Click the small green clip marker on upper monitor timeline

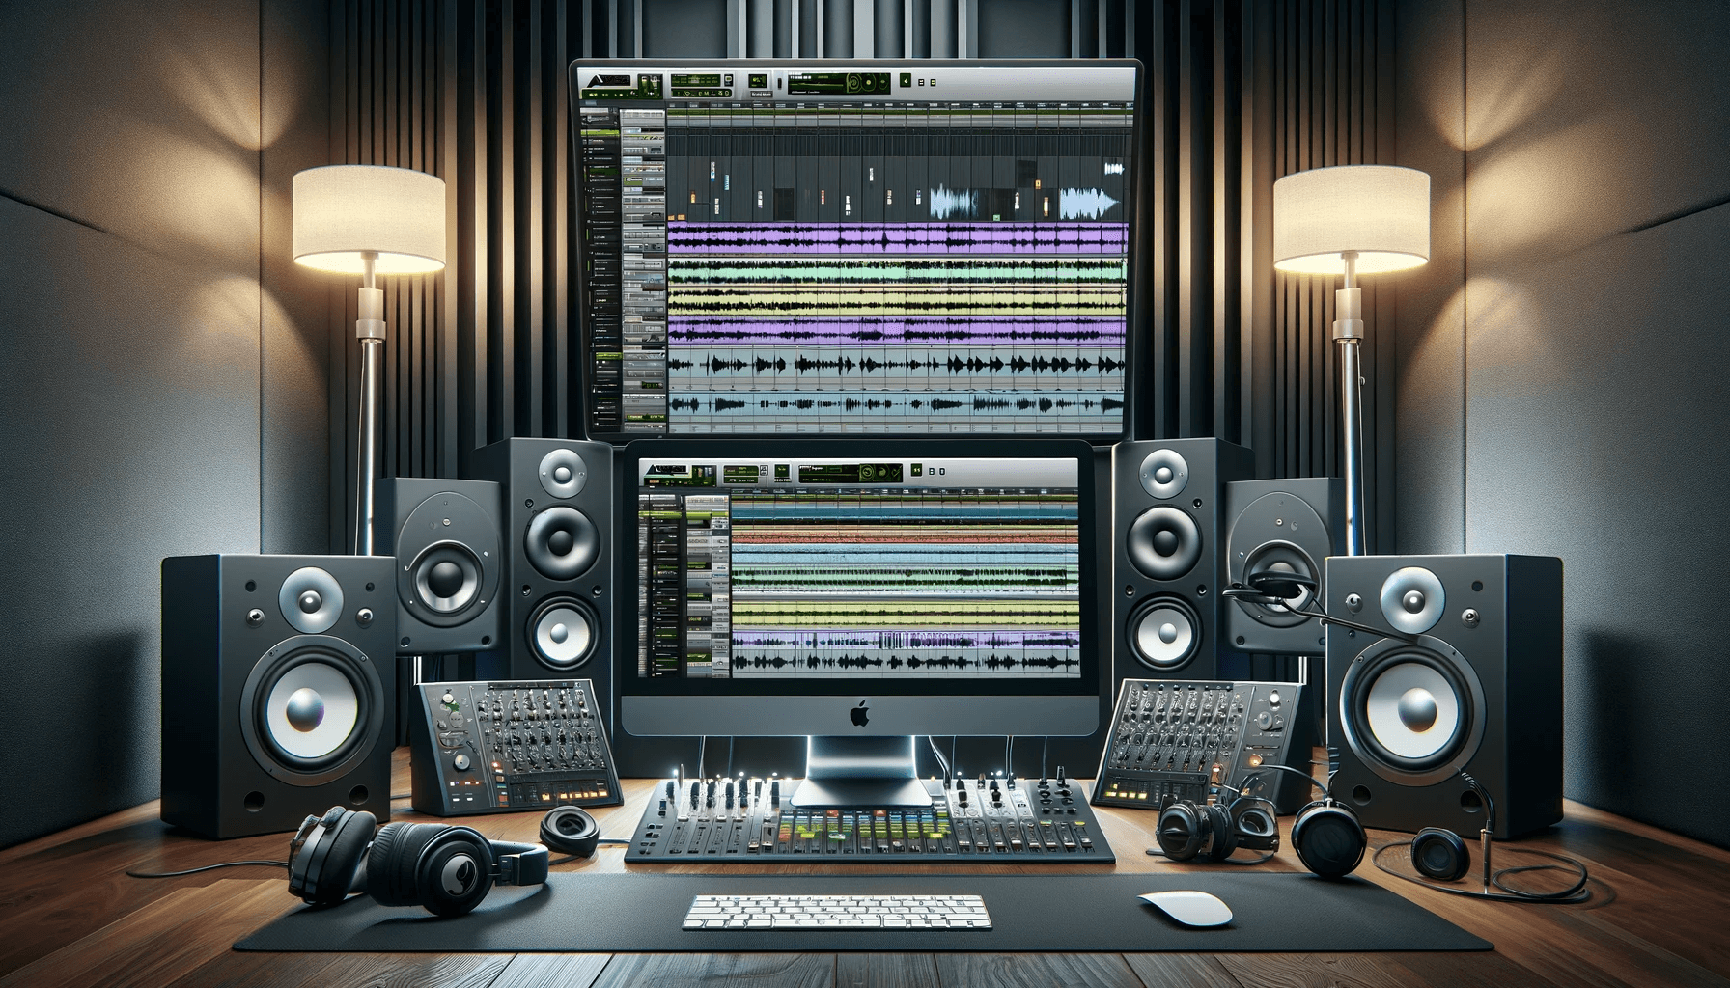pyautogui.click(x=996, y=217)
